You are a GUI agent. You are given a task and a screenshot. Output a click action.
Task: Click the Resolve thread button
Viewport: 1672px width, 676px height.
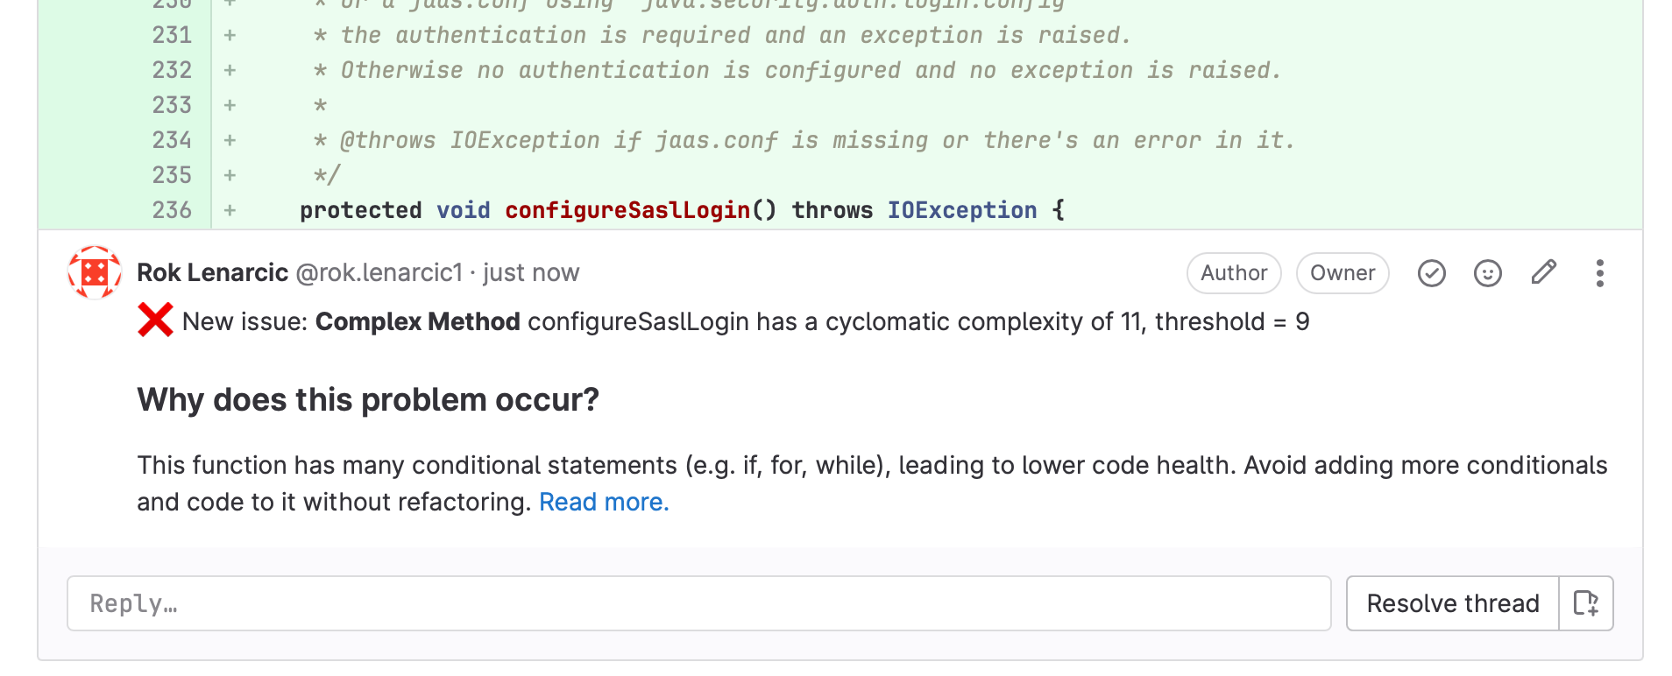[1452, 603]
